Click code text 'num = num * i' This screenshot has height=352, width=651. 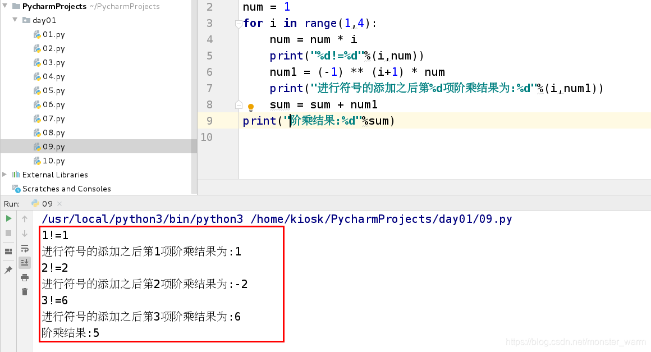313,40
